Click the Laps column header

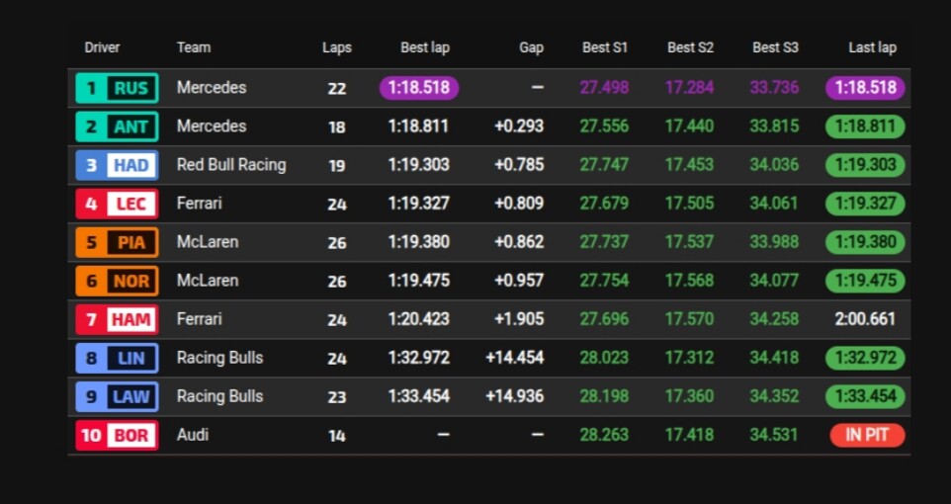click(x=336, y=47)
